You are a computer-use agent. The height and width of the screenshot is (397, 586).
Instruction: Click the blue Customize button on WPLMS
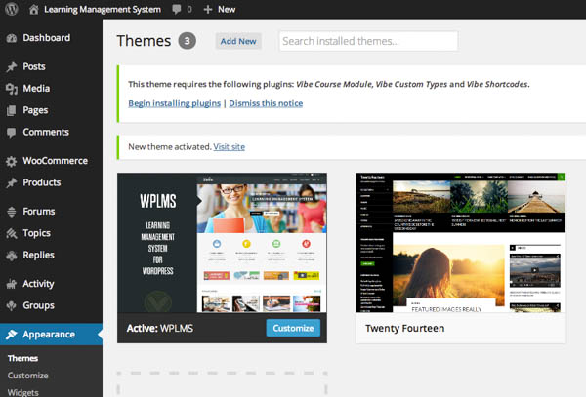click(293, 328)
